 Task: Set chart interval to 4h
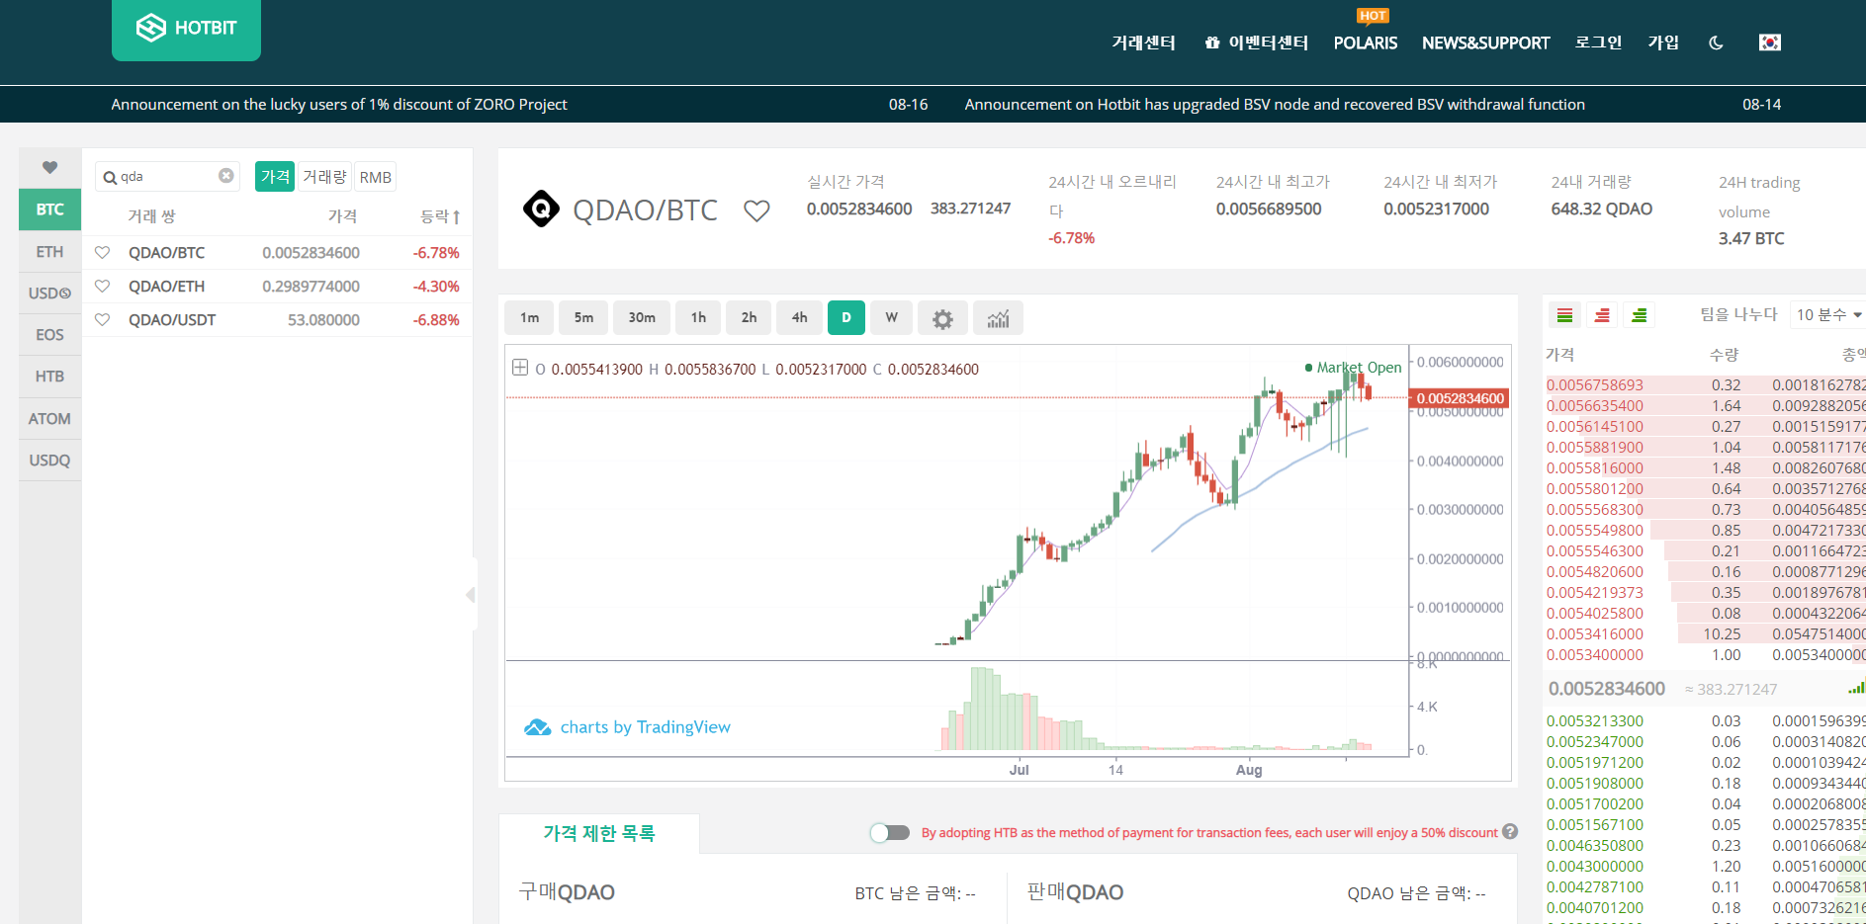coord(799,318)
